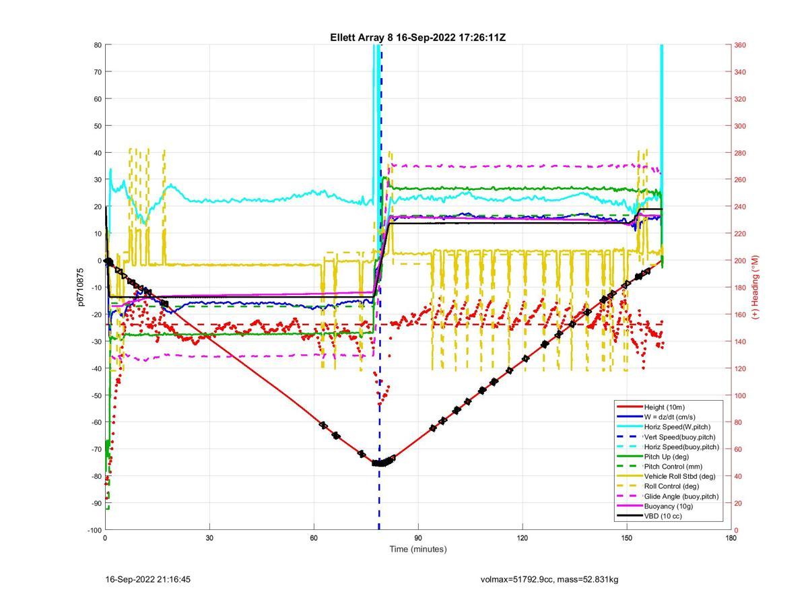Click x-axis tick label '60'
808x596 pixels.
tap(314, 538)
